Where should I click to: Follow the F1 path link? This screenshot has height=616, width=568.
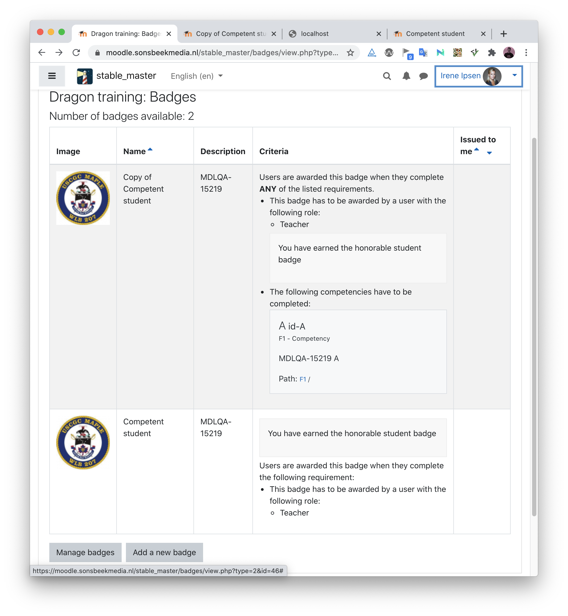click(x=303, y=379)
